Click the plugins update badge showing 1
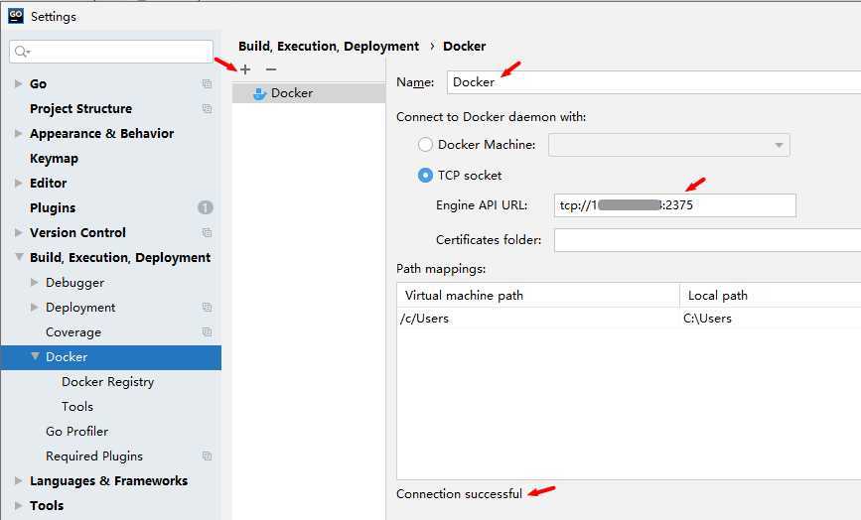Screen dimensions: 861x520 click(206, 207)
